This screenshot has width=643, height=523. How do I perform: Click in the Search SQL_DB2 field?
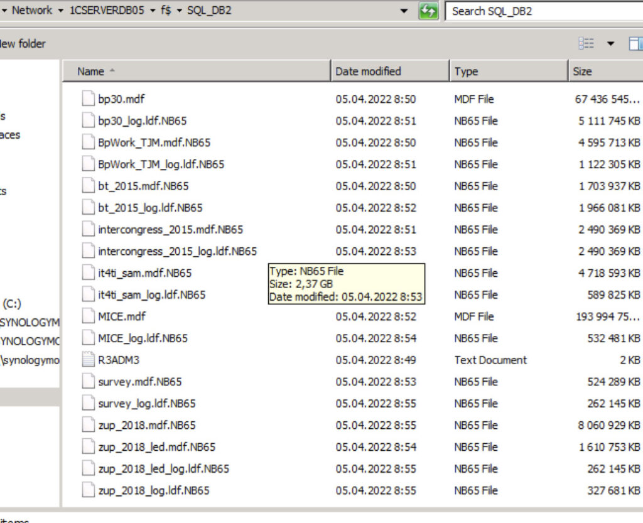pos(540,11)
